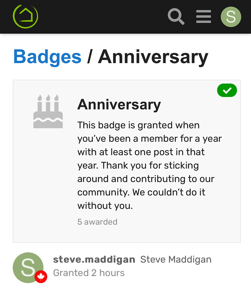The width and height of the screenshot is (251, 295).
Task: Open the Anniversary badge title
Action: point(119,105)
